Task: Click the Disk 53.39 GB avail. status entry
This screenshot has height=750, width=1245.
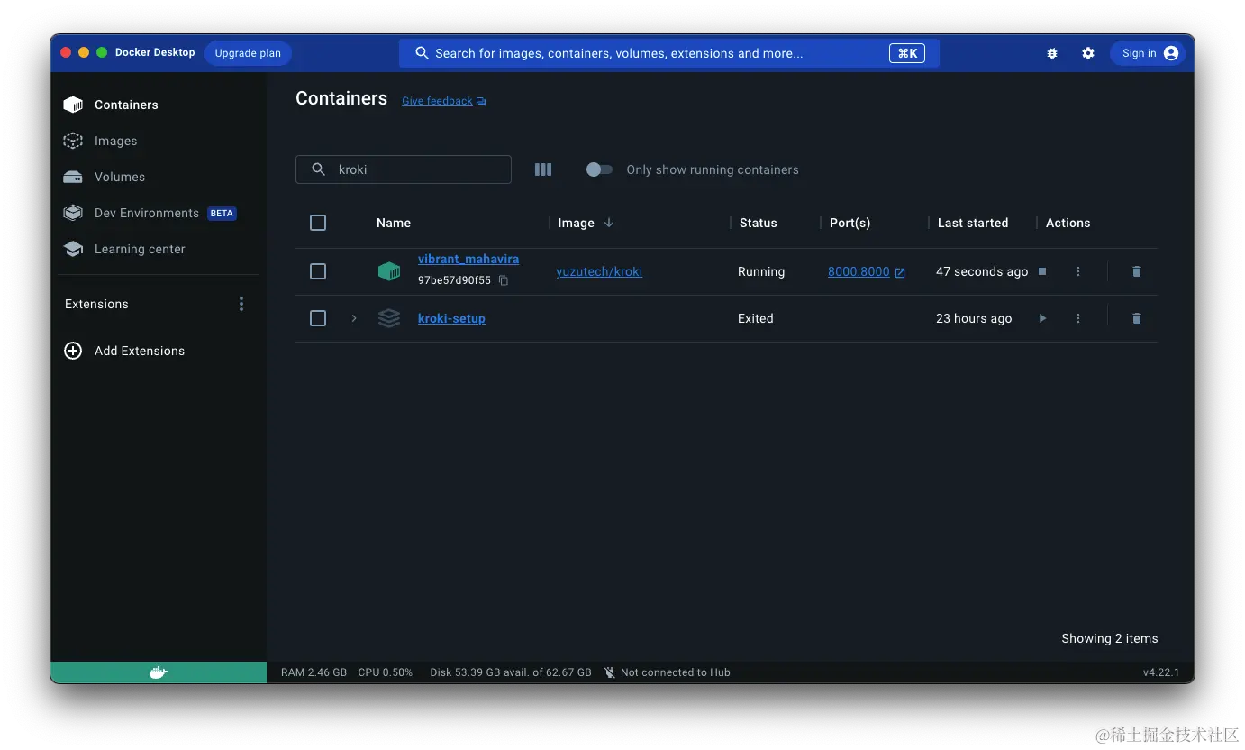Action: pyautogui.click(x=511, y=672)
